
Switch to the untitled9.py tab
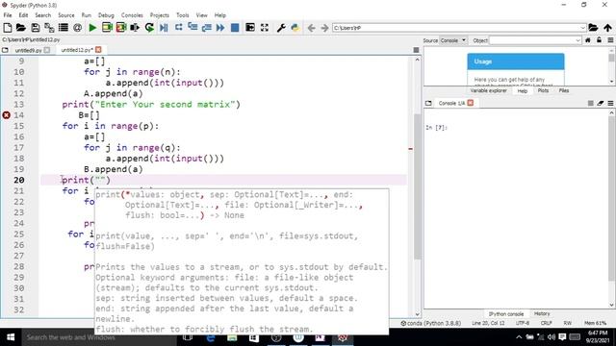tap(28, 50)
